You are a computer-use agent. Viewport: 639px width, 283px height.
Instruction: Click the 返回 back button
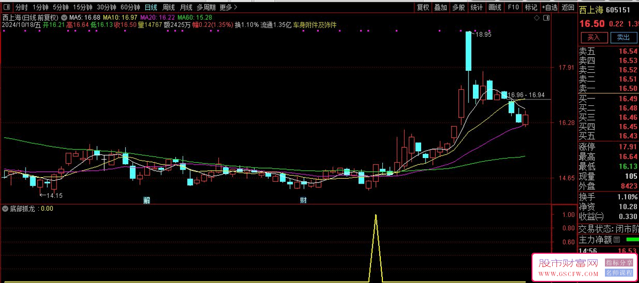tap(568, 7)
